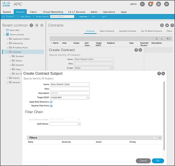Click the Description optional input field
The width and height of the screenshot is (175, 166).
click(x=70, y=93)
